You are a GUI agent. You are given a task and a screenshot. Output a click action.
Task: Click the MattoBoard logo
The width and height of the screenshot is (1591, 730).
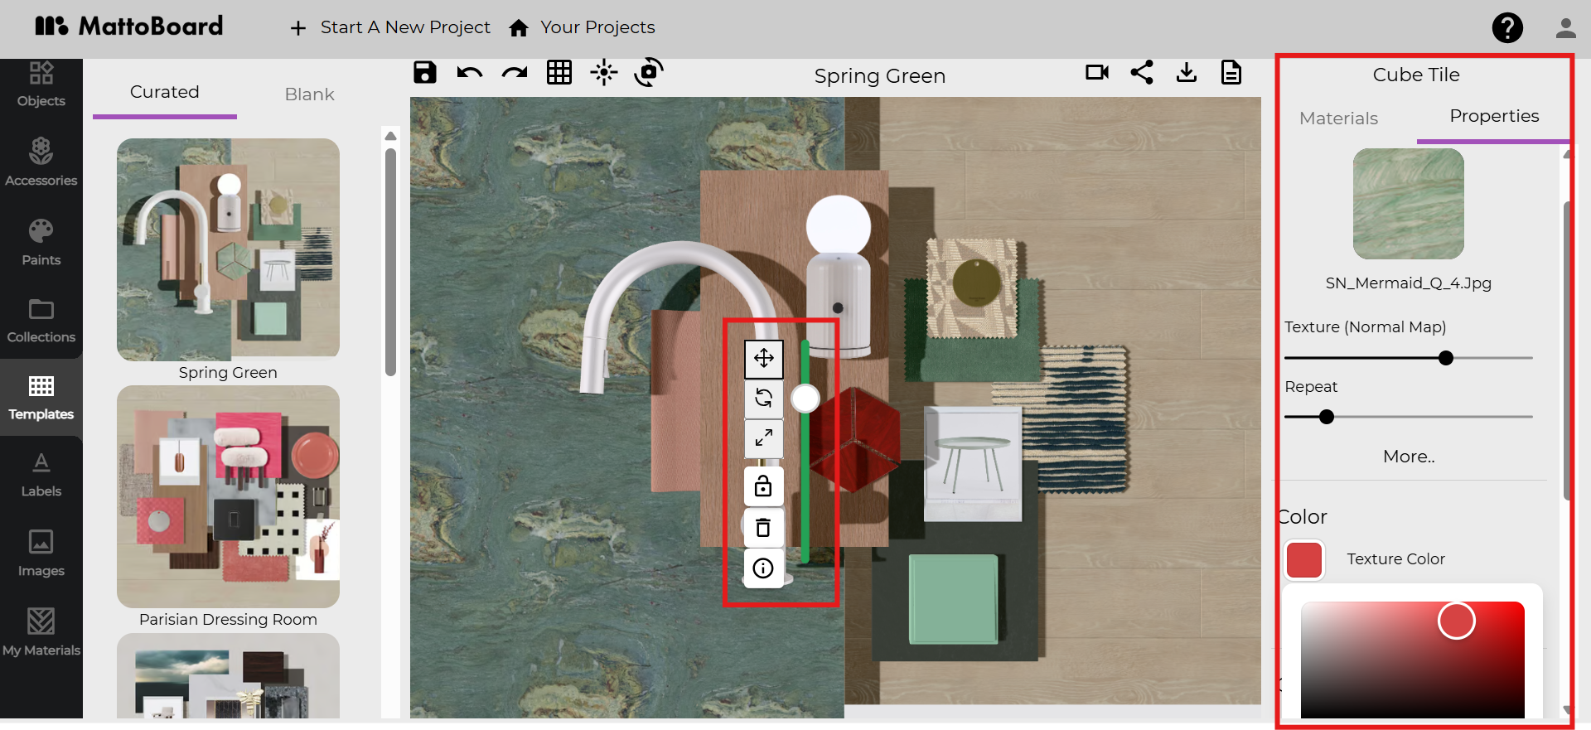click(129, 27)
